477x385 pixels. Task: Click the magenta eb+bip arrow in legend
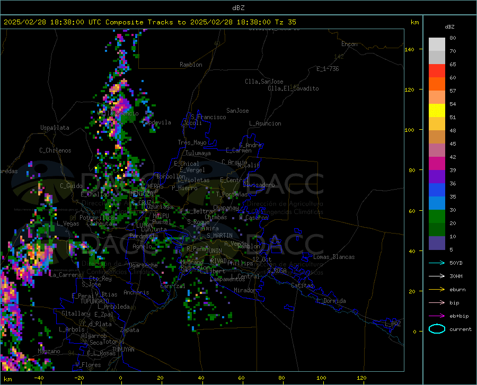(x=437, y=316)
